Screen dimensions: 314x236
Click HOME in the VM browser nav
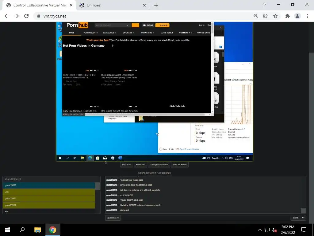(72, 33)
